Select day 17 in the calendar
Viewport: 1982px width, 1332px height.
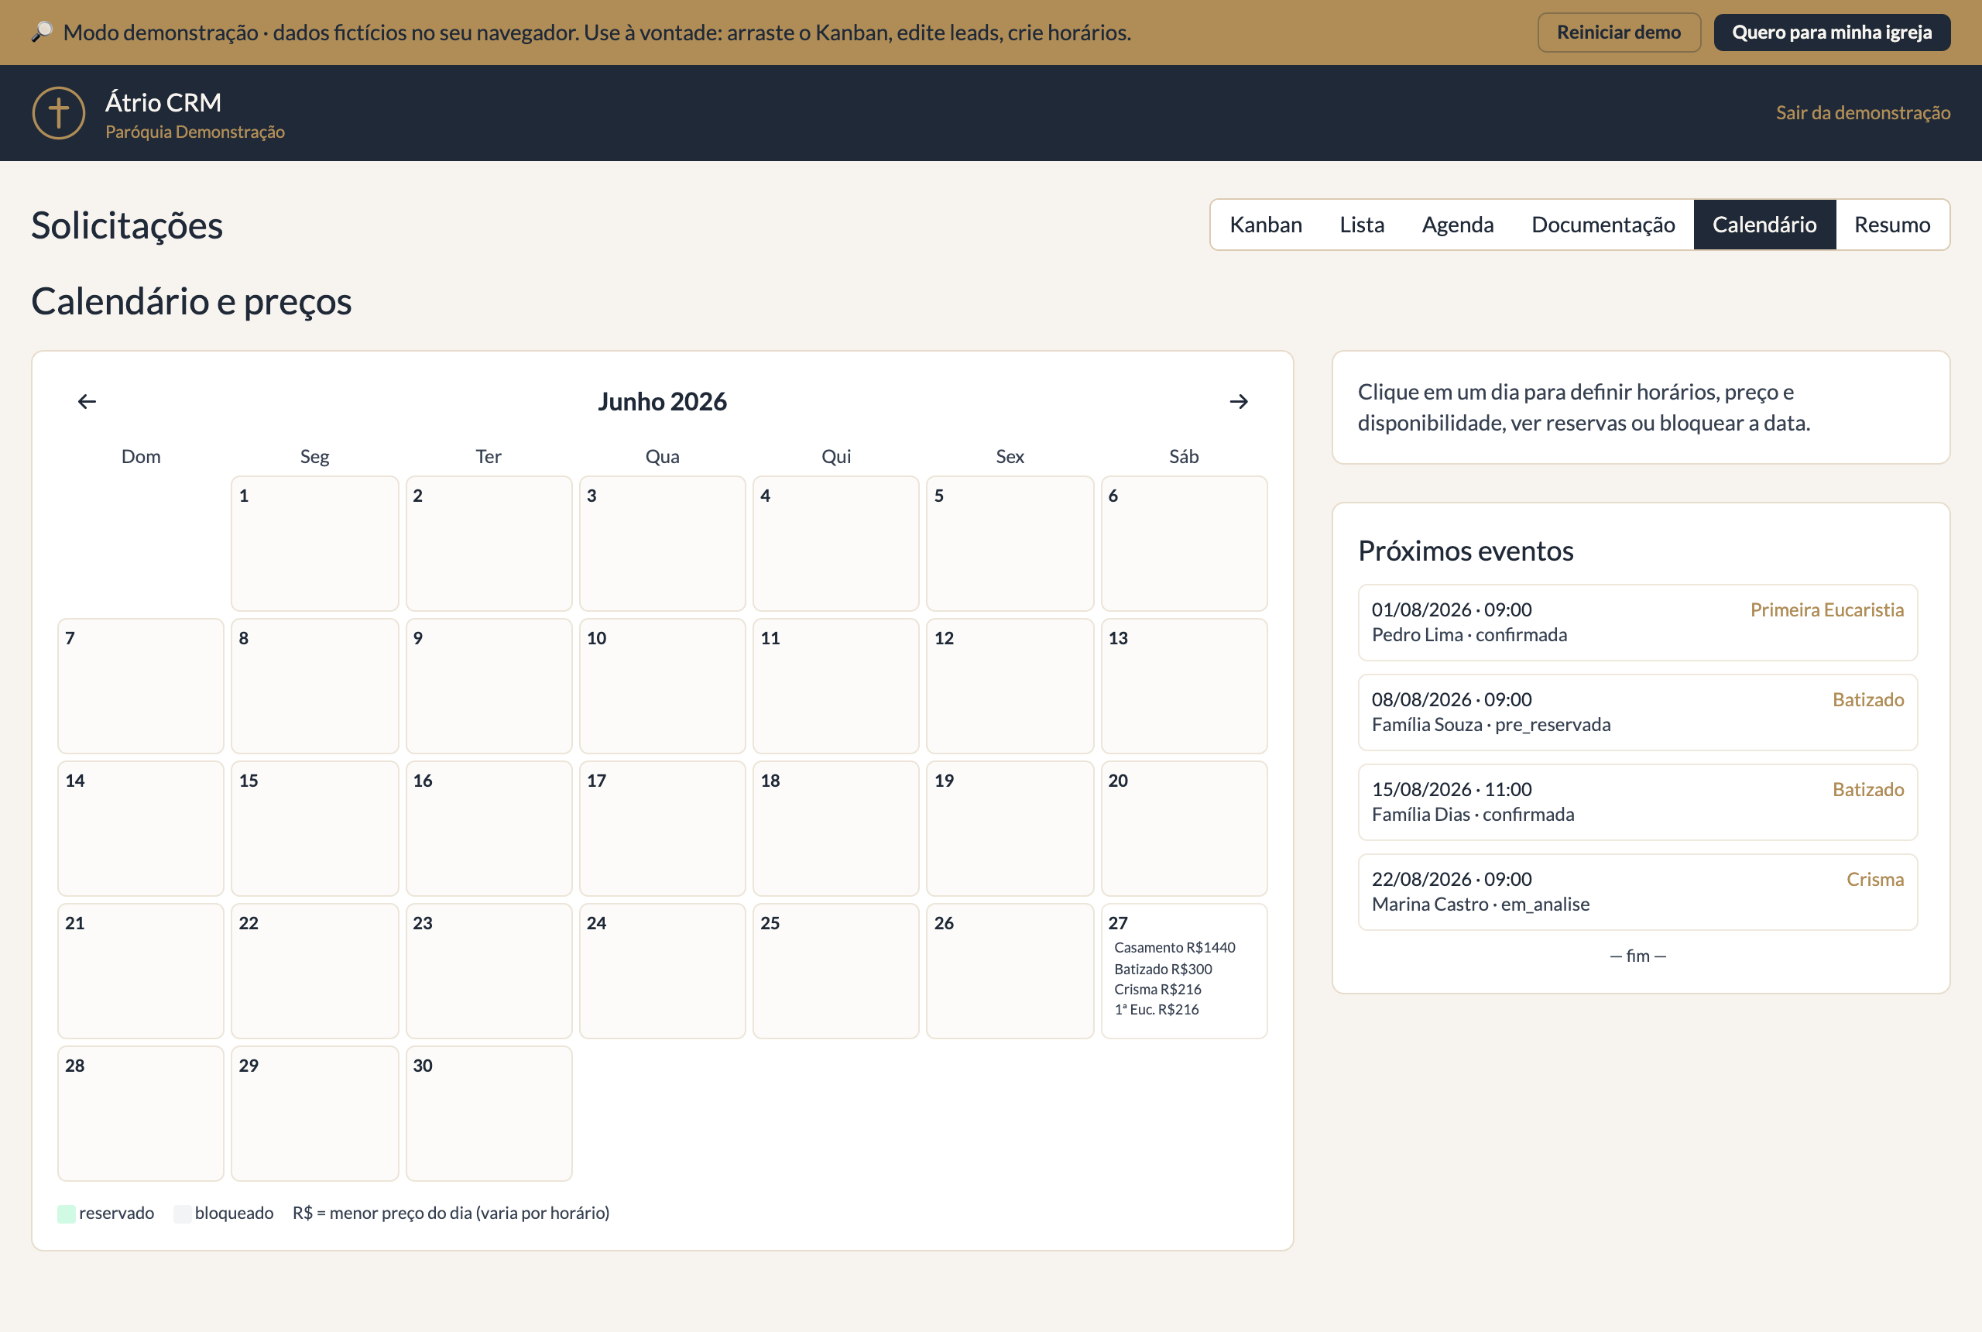tap(663, 829)
